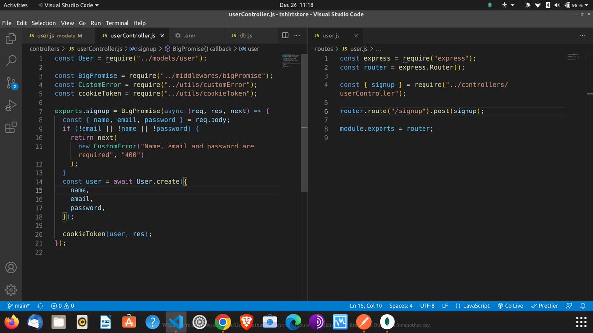593x333 pixels.
Task: Open the Search view in activity bar
Action: click(11, 60)
